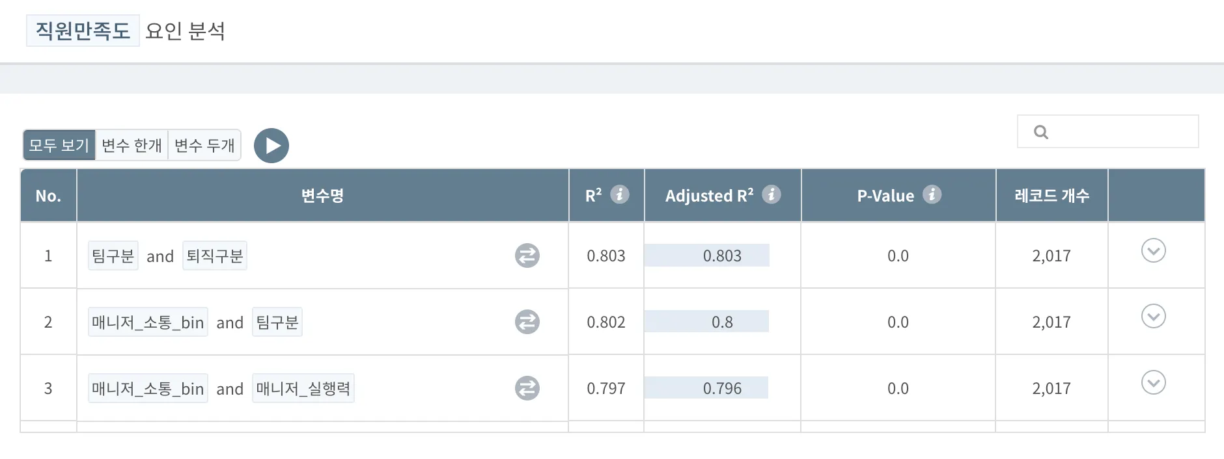Select the 모두 보기 view toggle
This screenshot has width=1224, height=459.
(59, 145)
